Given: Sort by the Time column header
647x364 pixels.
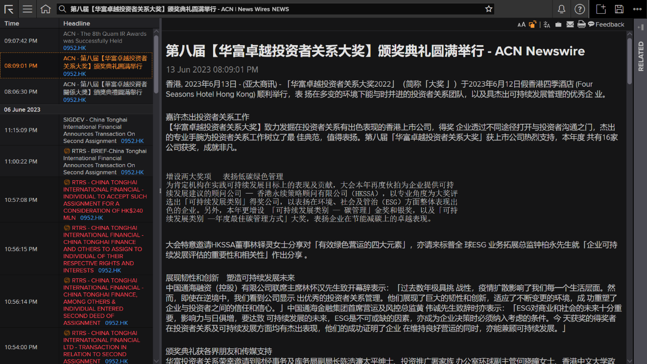Looking at the screenshot, I should [x=12, y=24].
